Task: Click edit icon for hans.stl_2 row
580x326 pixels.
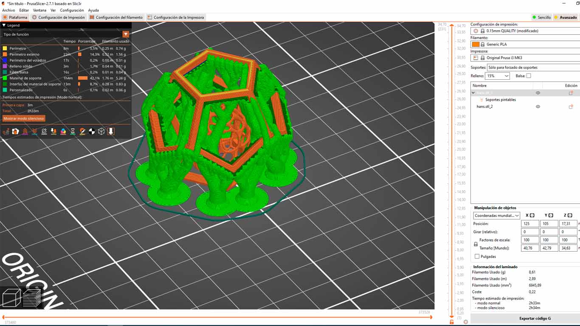Action: (571, 107)
